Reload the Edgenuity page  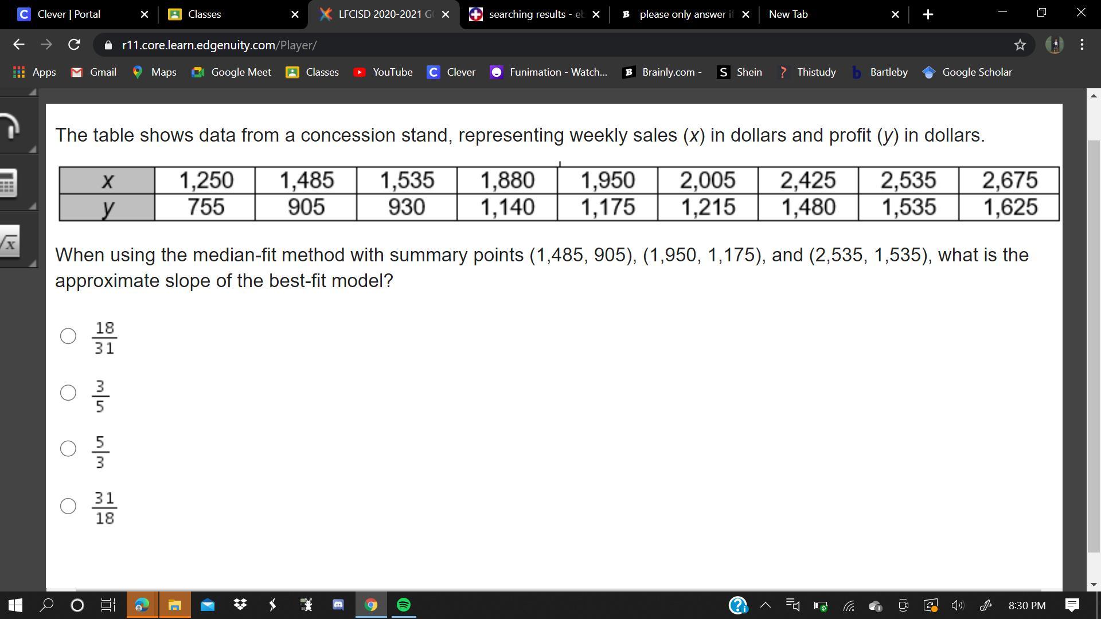pyautogui.click(x=74, y=45)
